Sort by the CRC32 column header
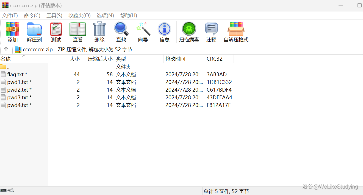The width and height of the screenshot is (363, 195). 215,59
